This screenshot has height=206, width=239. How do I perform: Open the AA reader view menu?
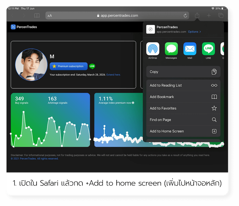tap(50, 16)
